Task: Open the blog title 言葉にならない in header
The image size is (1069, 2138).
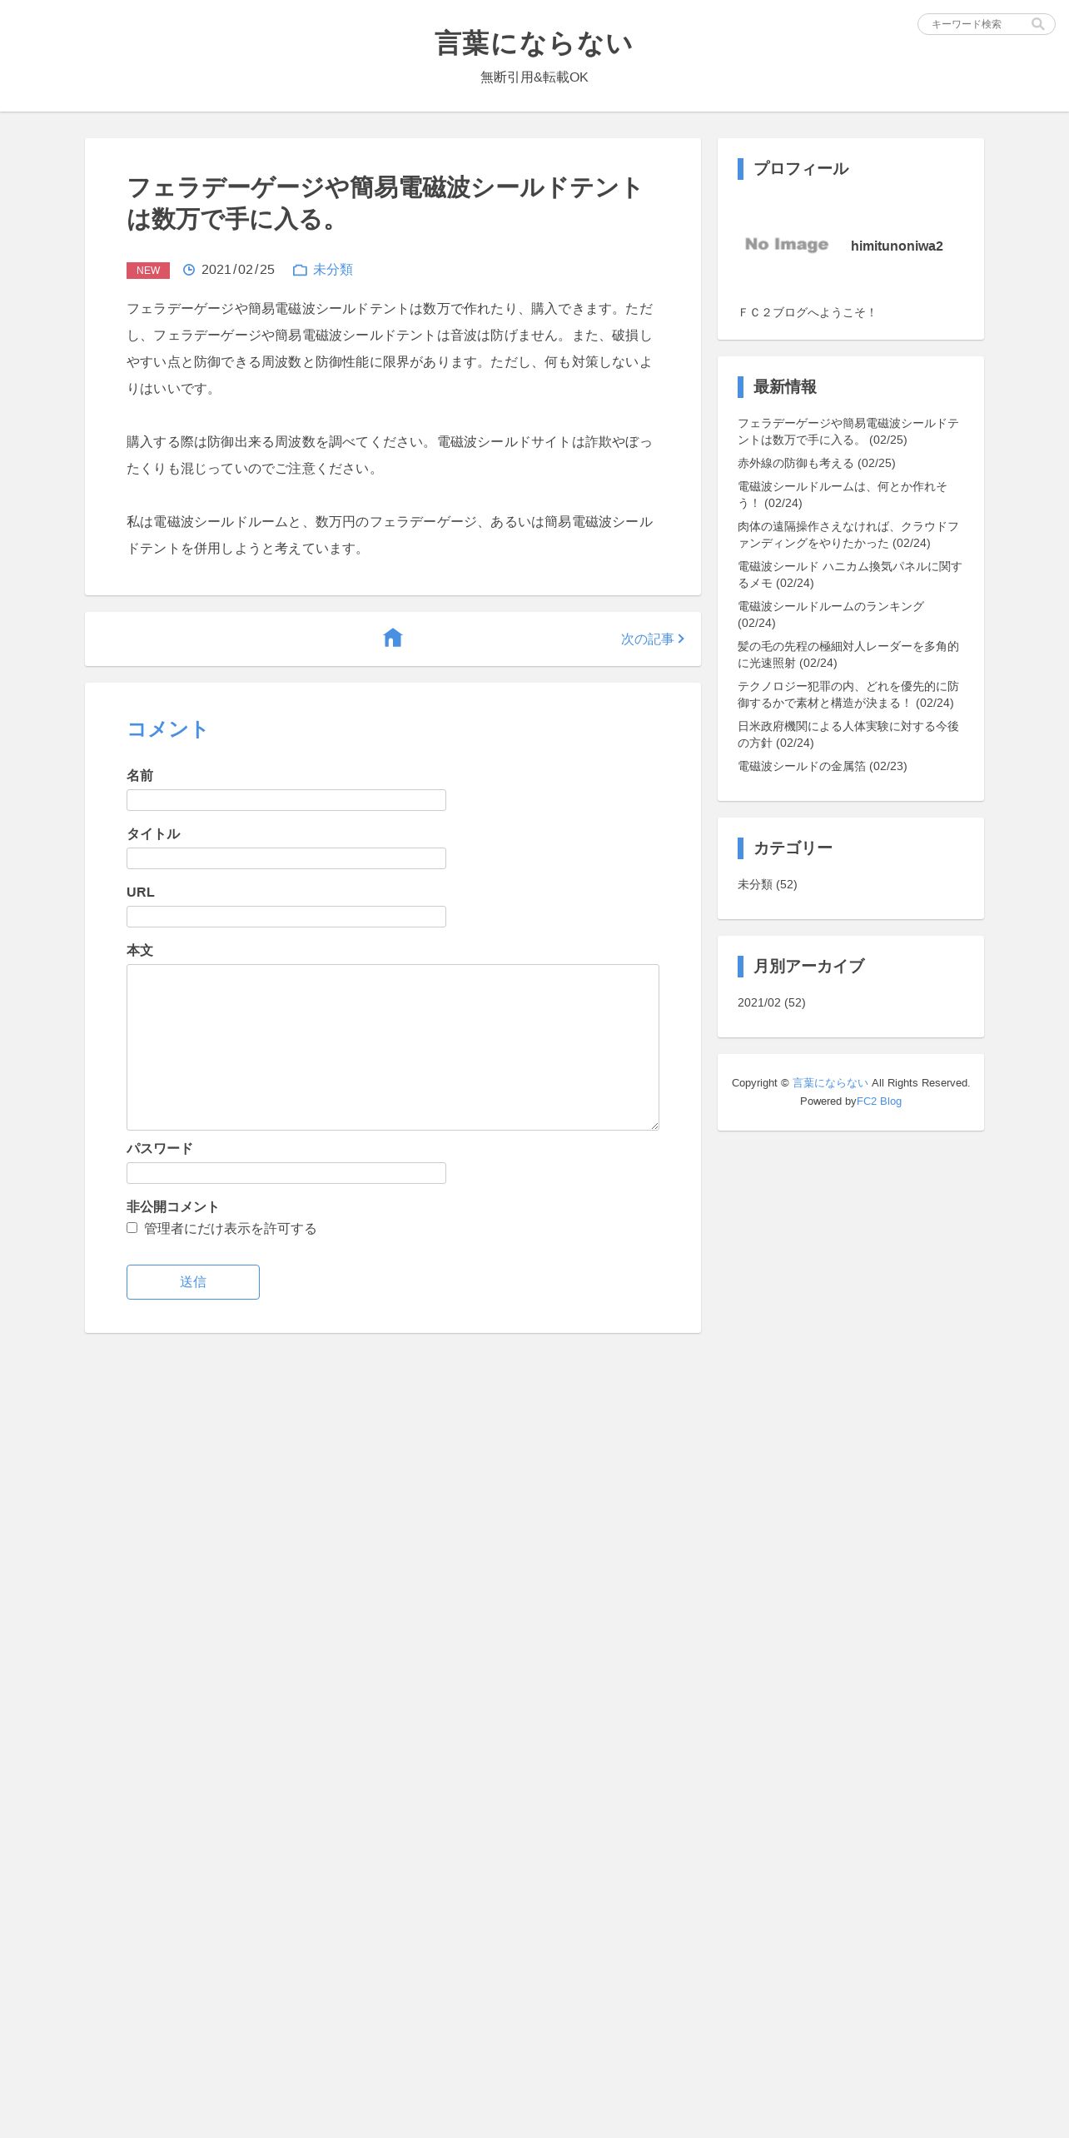Action: [x=534, y=43]
